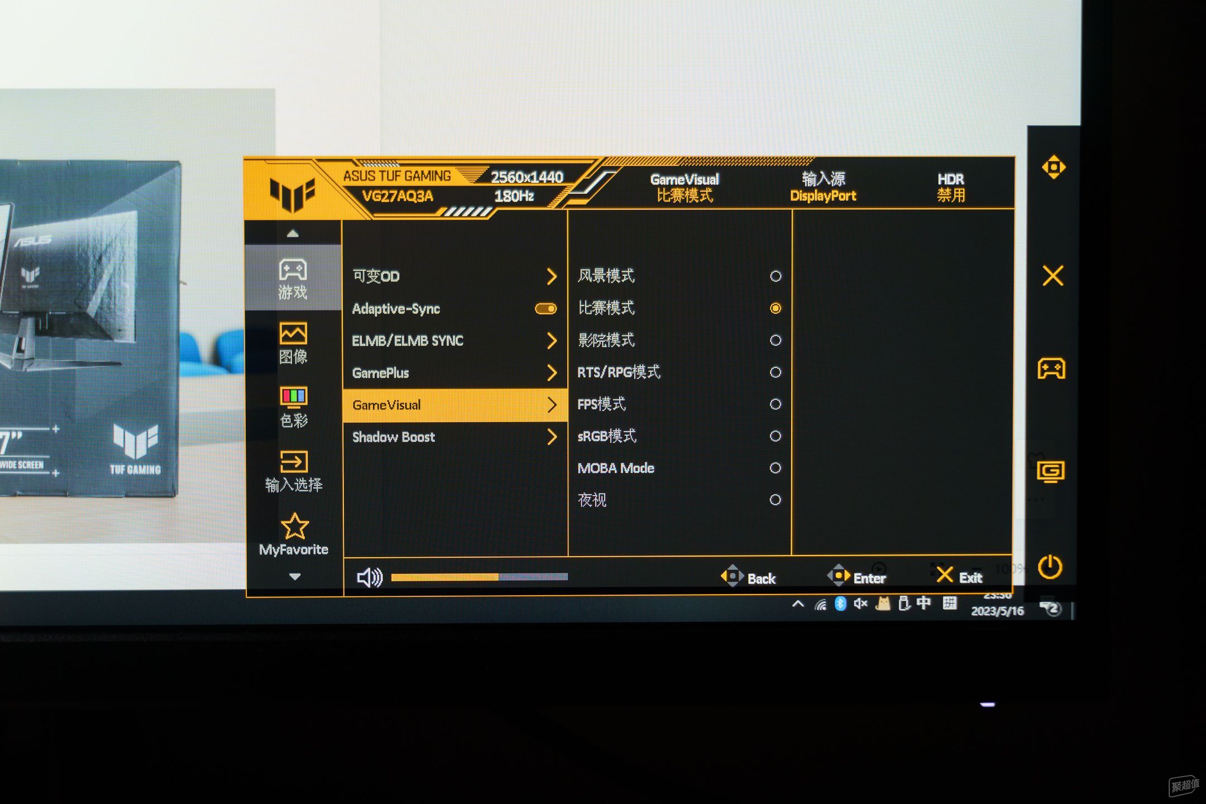Click the speaker volume icon

370,577
